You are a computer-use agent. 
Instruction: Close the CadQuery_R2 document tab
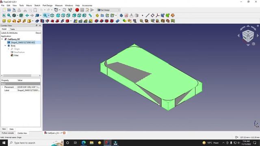(x=64, y=133)
